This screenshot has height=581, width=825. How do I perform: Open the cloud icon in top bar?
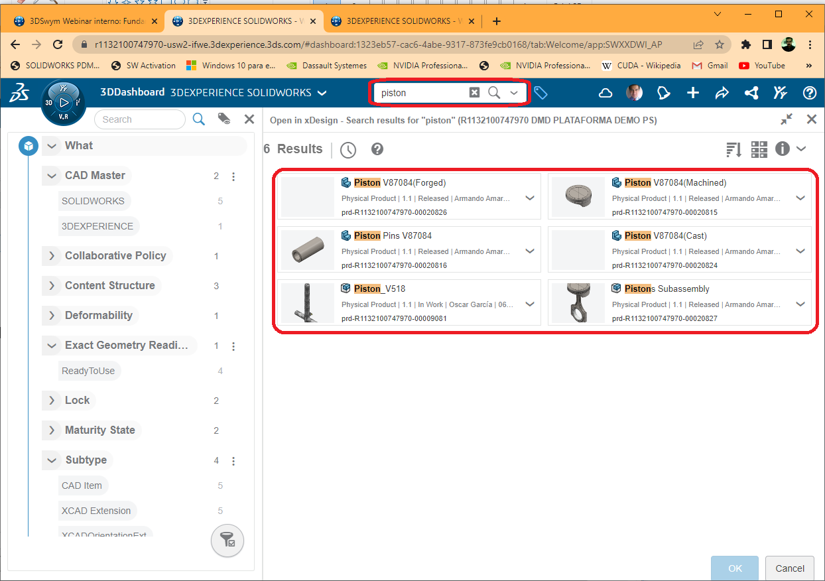pyautogui.click(x=605, y=93)
